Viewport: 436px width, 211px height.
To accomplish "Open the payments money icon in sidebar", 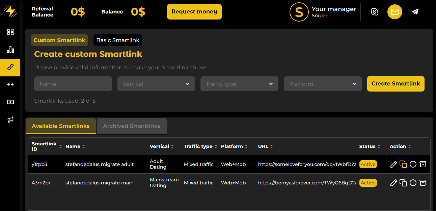I will [10, 102].
